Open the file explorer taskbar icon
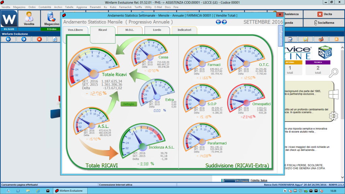 click(x=28, y=191)
